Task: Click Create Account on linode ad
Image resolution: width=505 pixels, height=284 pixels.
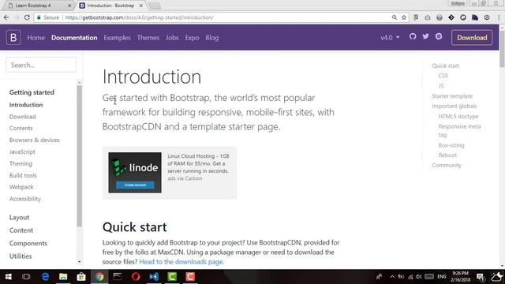Action: [135, 185]
